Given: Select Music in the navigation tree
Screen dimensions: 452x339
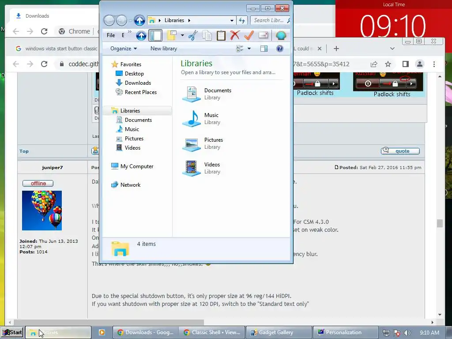Looking at the screenshot, I should coord(128,129).
